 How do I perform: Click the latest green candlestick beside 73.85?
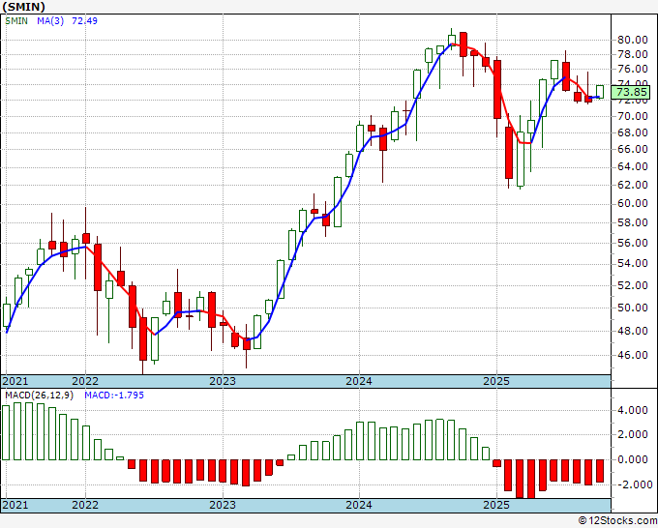pos(600,92)
